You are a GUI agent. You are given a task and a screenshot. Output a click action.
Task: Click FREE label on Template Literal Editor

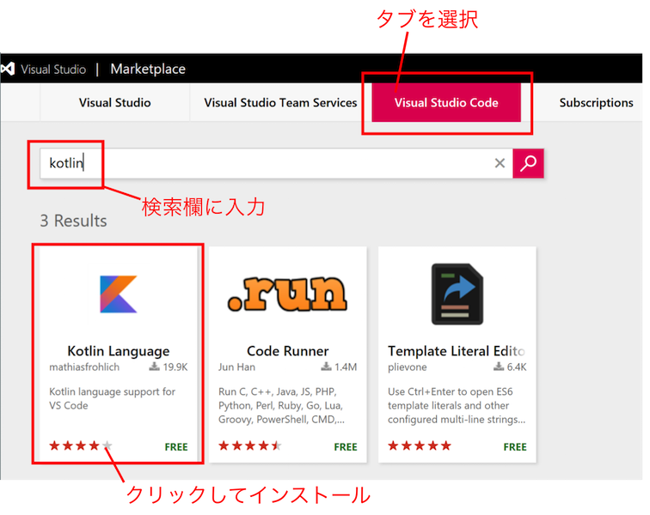pyautogui.click(x=515, y=446)
